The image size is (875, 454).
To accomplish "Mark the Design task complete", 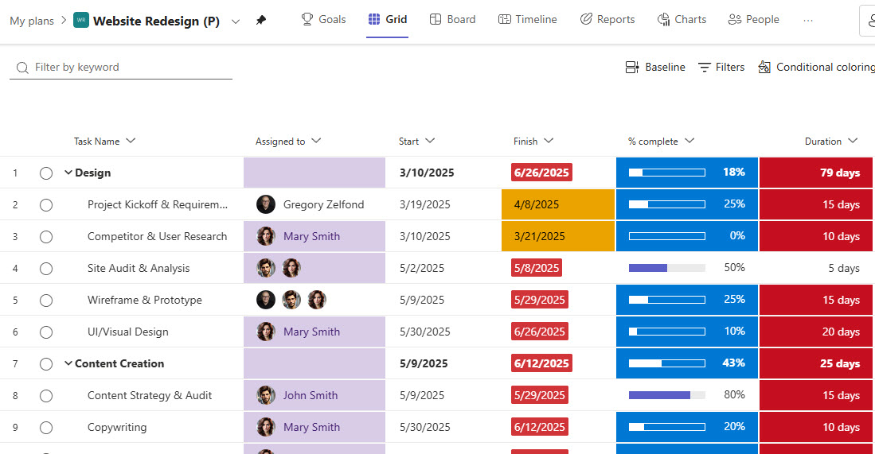I will 46,173.
